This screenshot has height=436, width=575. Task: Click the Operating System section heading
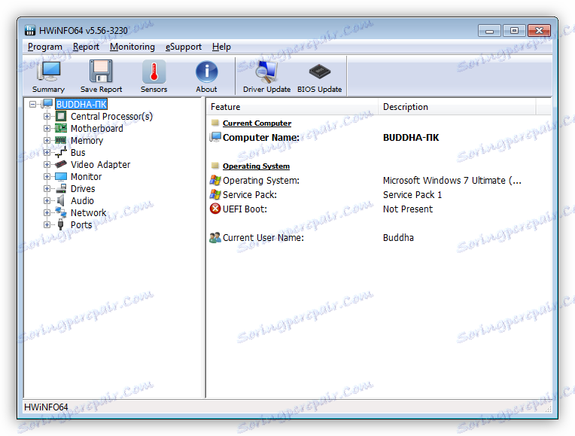tap(256, 166)
